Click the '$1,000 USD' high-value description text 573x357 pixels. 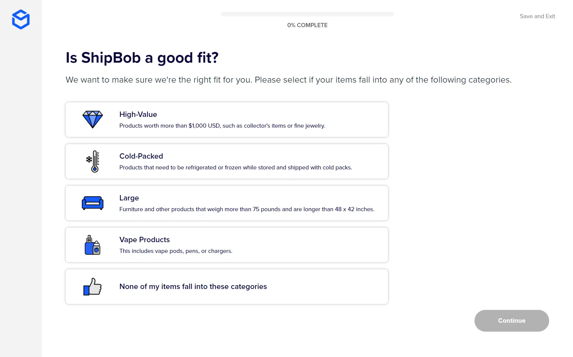222,126
